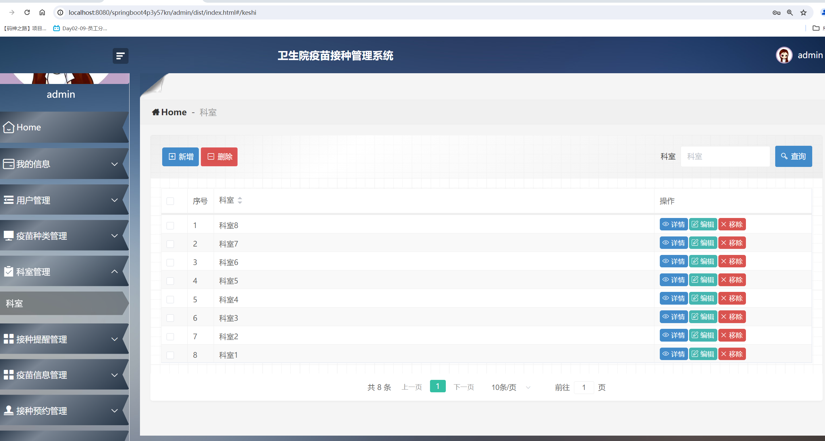Open 疫苗种类管理 sidebar menu
825x441 pixels.
(64, 236)
